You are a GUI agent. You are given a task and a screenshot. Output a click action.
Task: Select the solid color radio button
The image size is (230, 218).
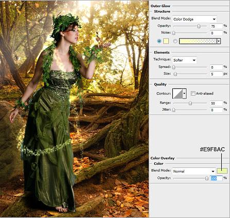[x=159, y=41]
